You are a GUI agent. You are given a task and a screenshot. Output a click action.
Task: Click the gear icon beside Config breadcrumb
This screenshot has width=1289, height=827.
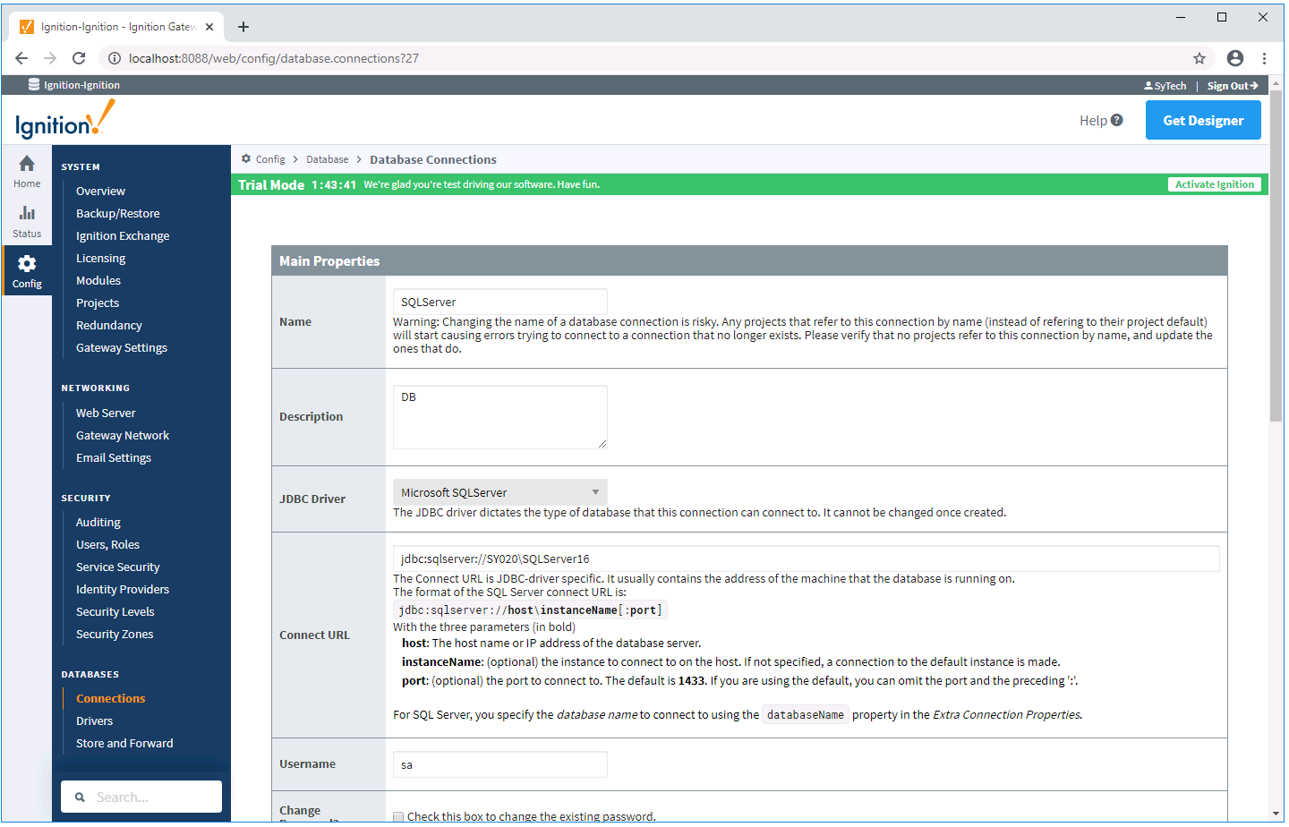(x=246, y=159)
